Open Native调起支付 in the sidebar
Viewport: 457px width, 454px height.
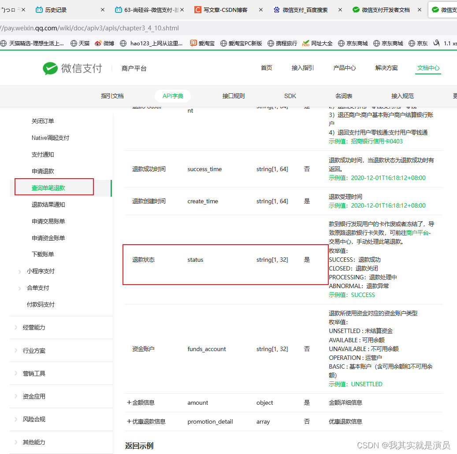50,138
